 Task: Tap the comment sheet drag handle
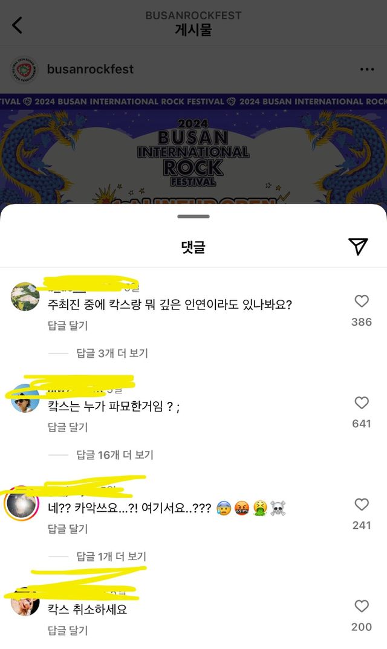tap(193, 216)
